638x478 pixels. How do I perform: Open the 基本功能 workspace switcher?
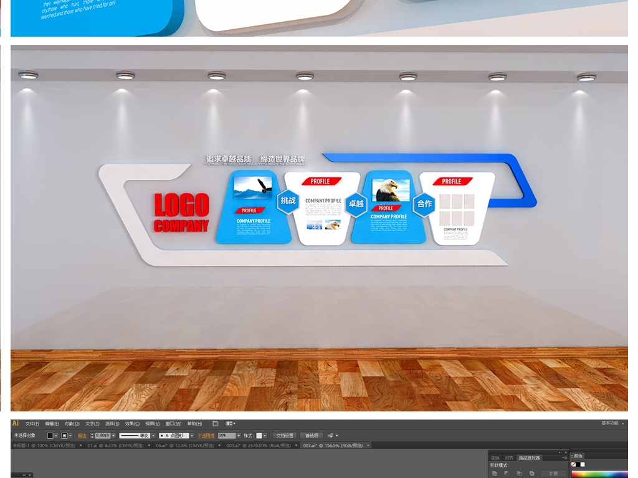click(x=611, y=423)
